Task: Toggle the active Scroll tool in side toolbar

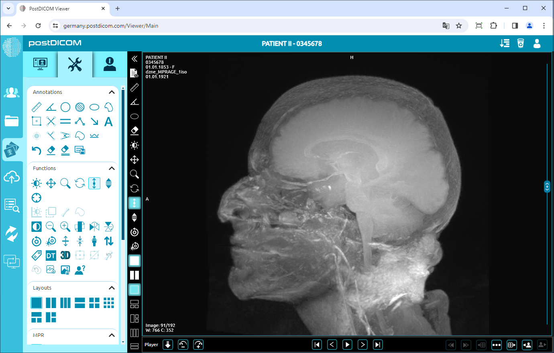Action: click(x=134, y=203)
